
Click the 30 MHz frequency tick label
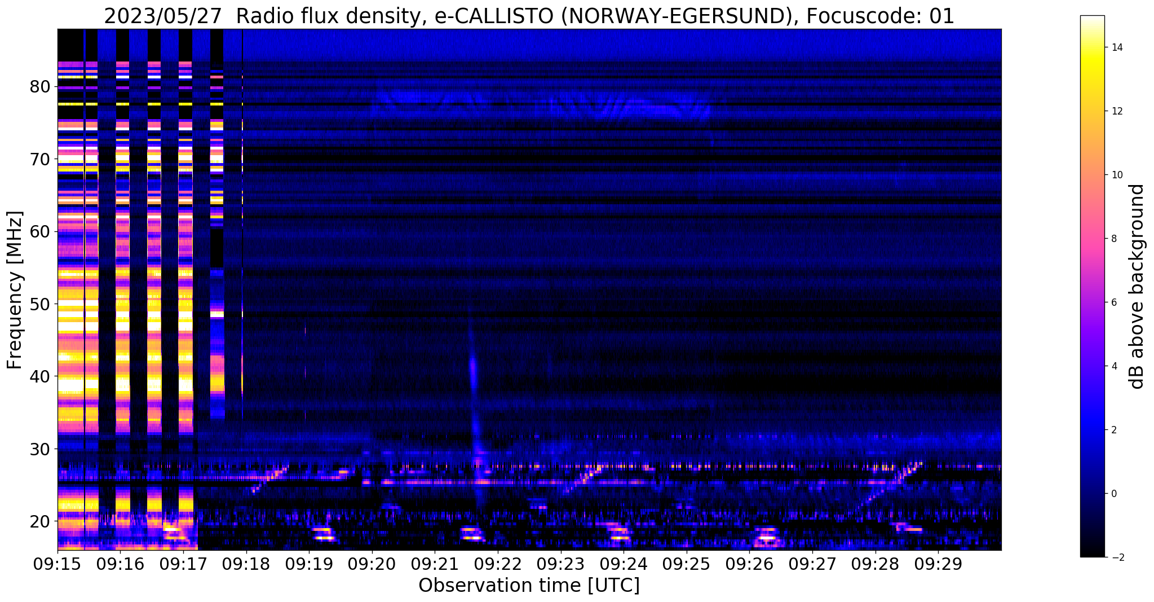(41, 449)
